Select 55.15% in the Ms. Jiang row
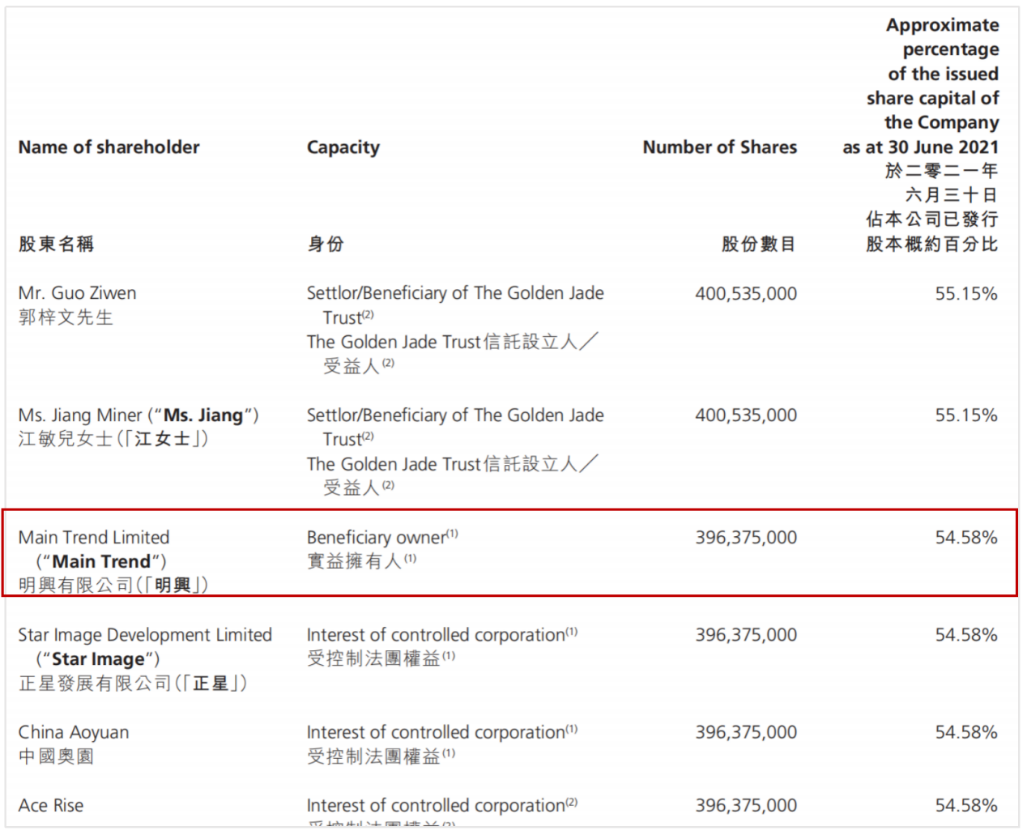 [x=966, y=415]
